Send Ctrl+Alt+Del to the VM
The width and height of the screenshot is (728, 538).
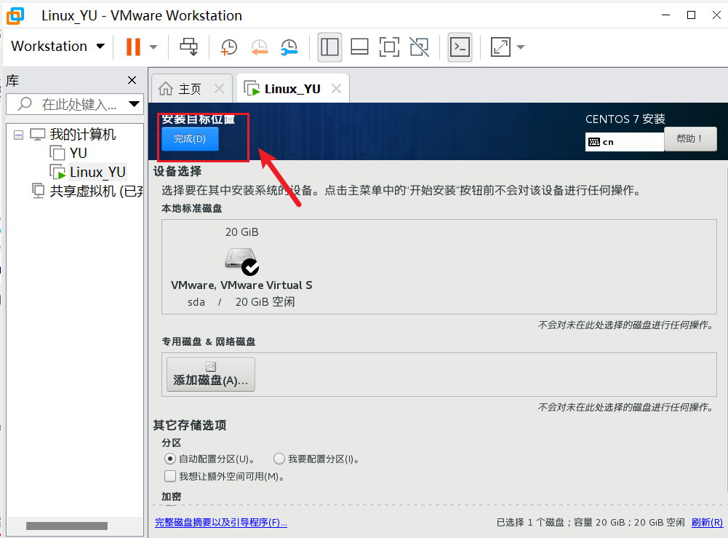click(189, 47)
